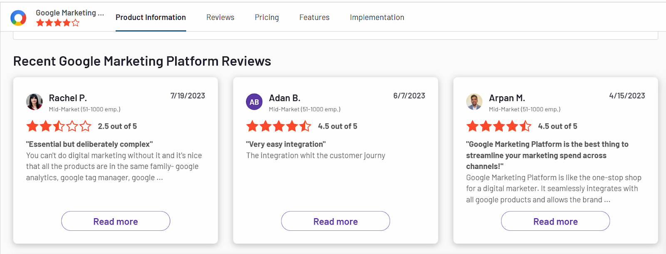This screenshot has width=666, height=254.
Task: Click Arpan M.'s profile photo
Action: (x=474, y=102)
